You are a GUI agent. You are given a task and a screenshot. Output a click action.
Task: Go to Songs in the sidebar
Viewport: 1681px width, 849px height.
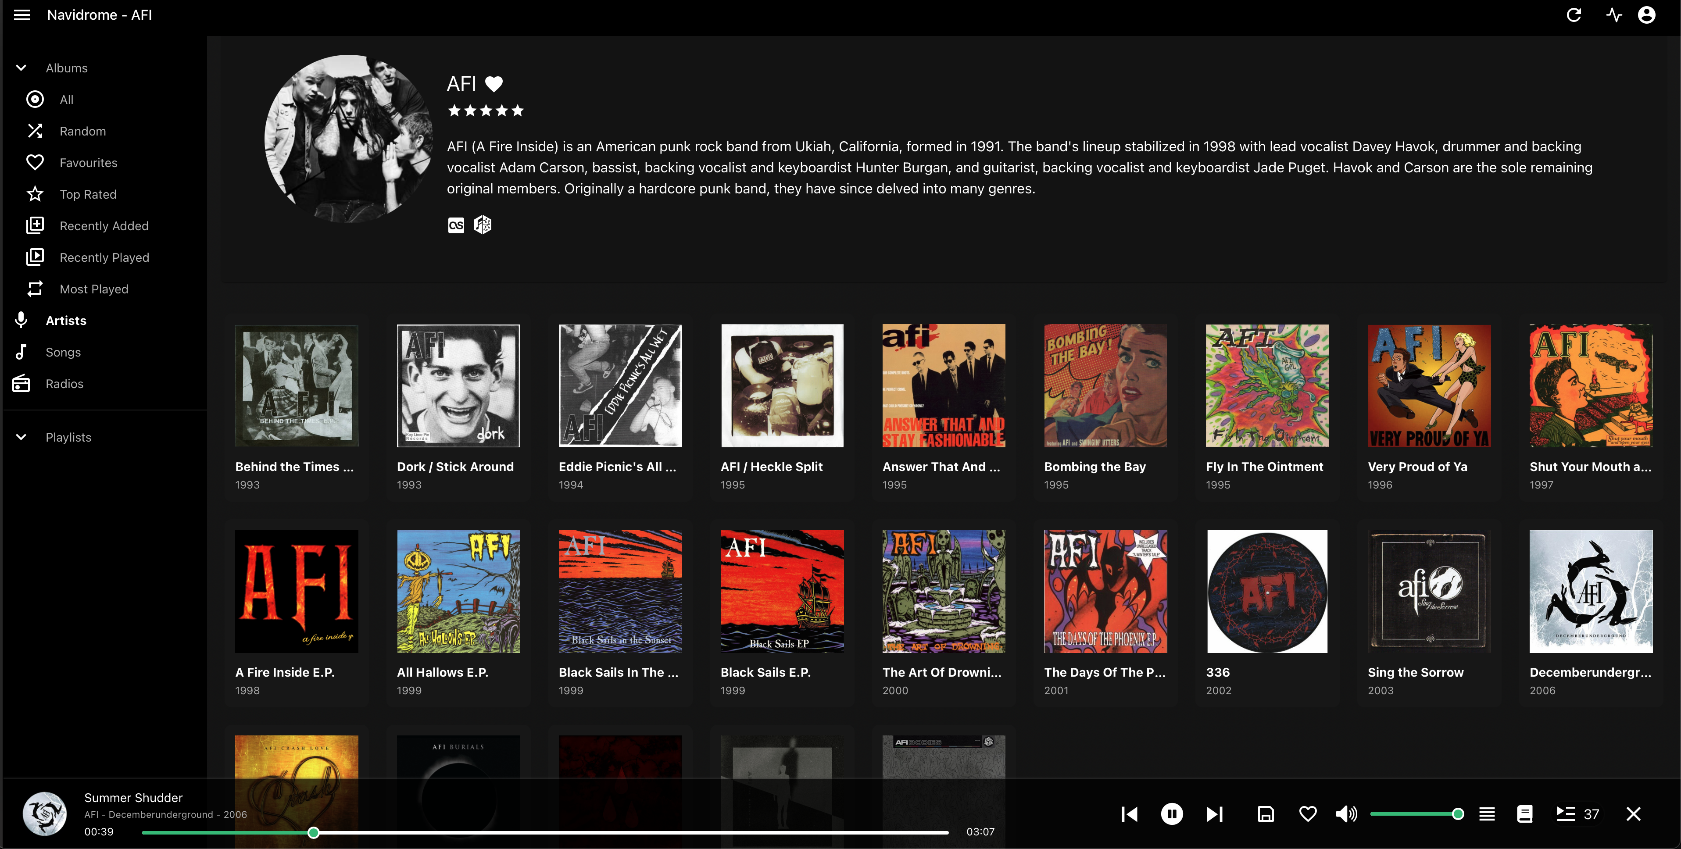point(63,353)
